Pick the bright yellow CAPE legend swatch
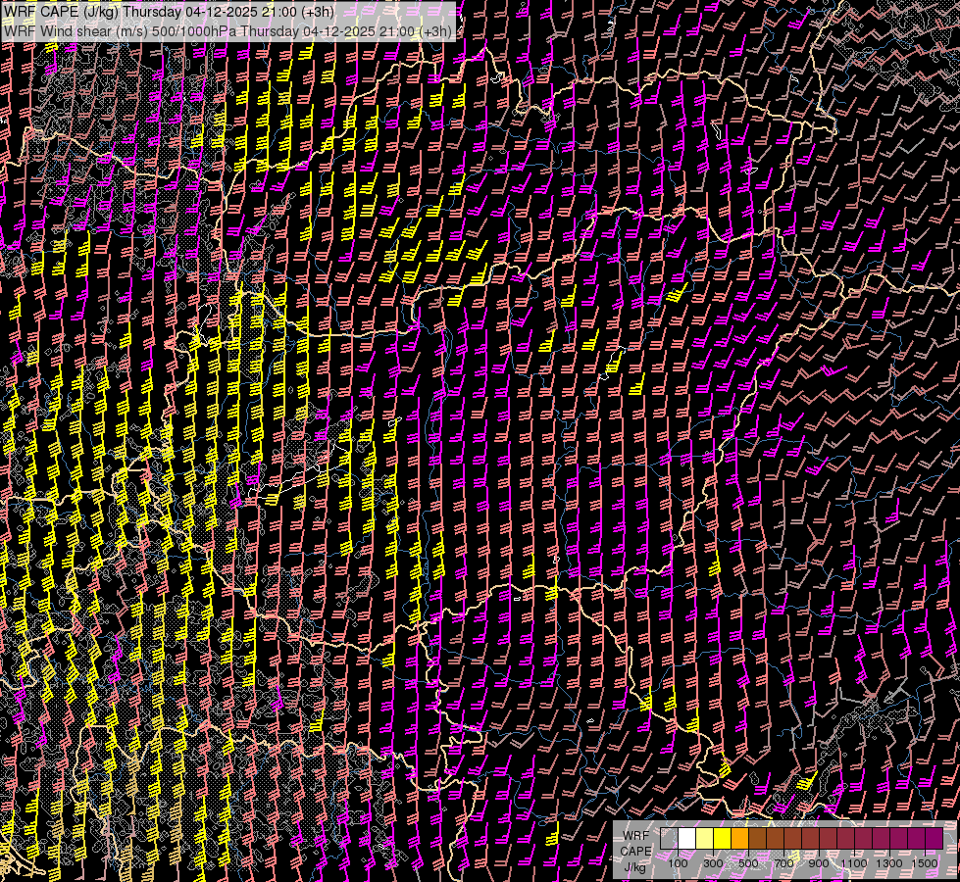 click(722, 839)
